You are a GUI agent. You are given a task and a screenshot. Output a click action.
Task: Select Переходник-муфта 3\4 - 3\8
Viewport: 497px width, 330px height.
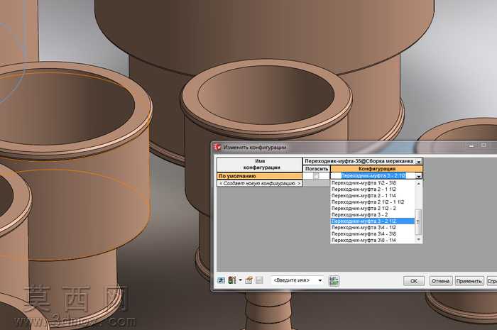(x=373, y=233)
